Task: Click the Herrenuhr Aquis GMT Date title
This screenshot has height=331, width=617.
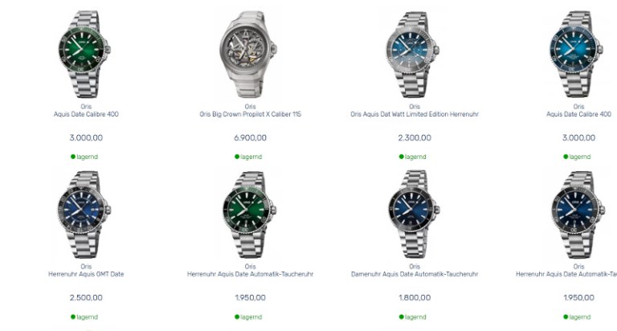Action: (x=86, y=274)
